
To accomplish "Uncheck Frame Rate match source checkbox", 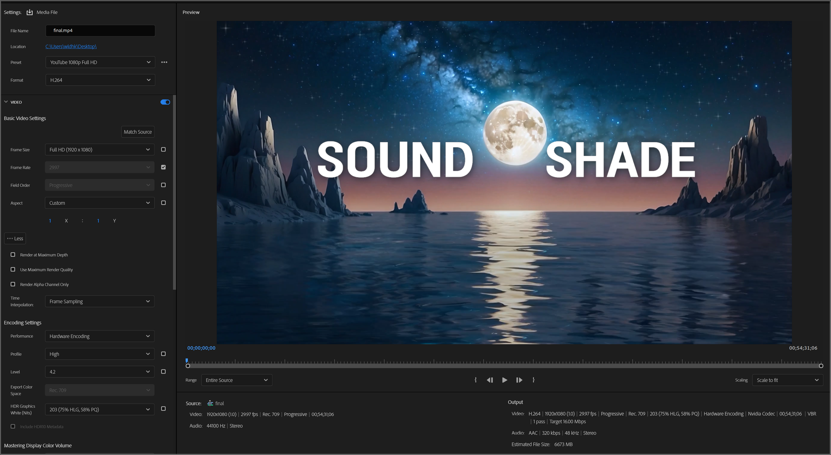I will 164,167.
